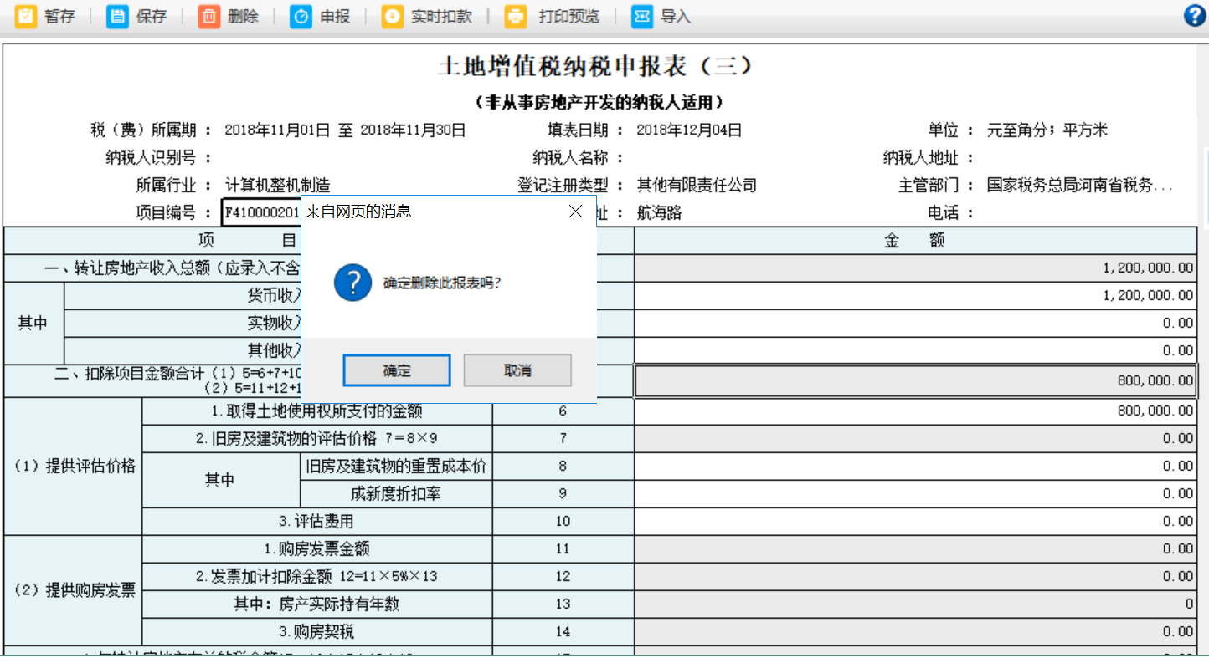Click the 保存 (save) toolbar icon
Image resolution: width=1209 pixels, height=663 pixels.
118,17
